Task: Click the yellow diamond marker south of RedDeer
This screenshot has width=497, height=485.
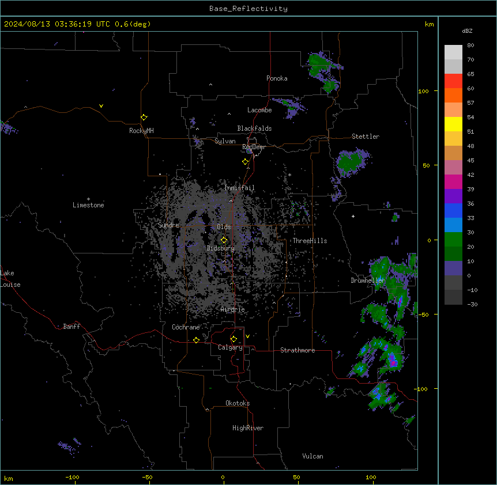Action: click(246, 162)
